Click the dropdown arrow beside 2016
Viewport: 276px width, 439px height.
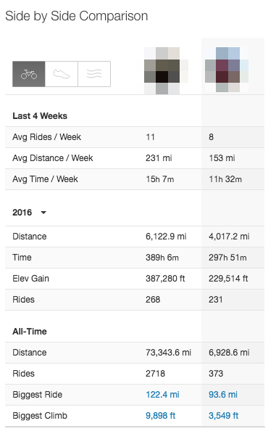coord(43,213)
